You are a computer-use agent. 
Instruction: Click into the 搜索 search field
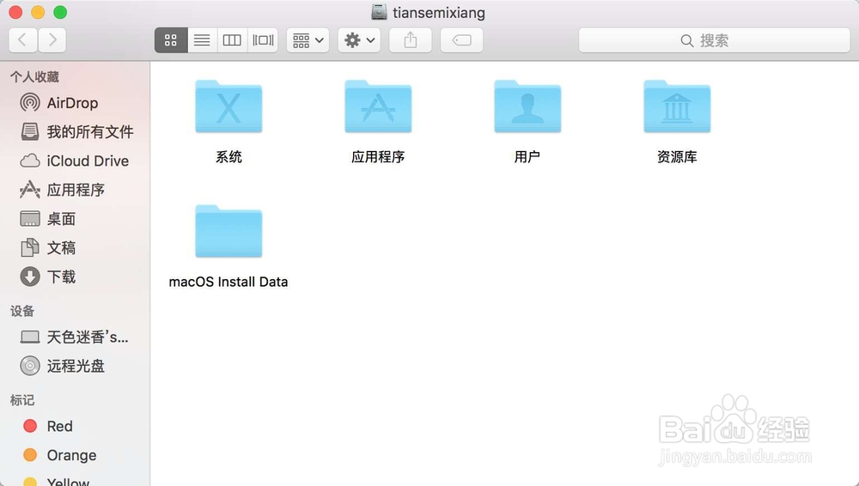715,40
